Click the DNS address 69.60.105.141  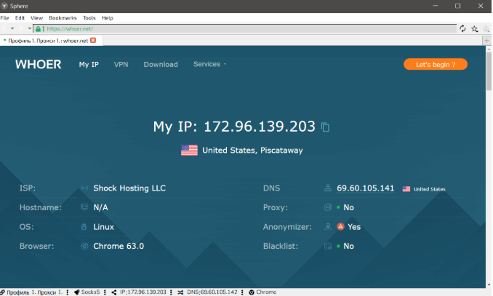pyautogui.click(x=365, y=188)
